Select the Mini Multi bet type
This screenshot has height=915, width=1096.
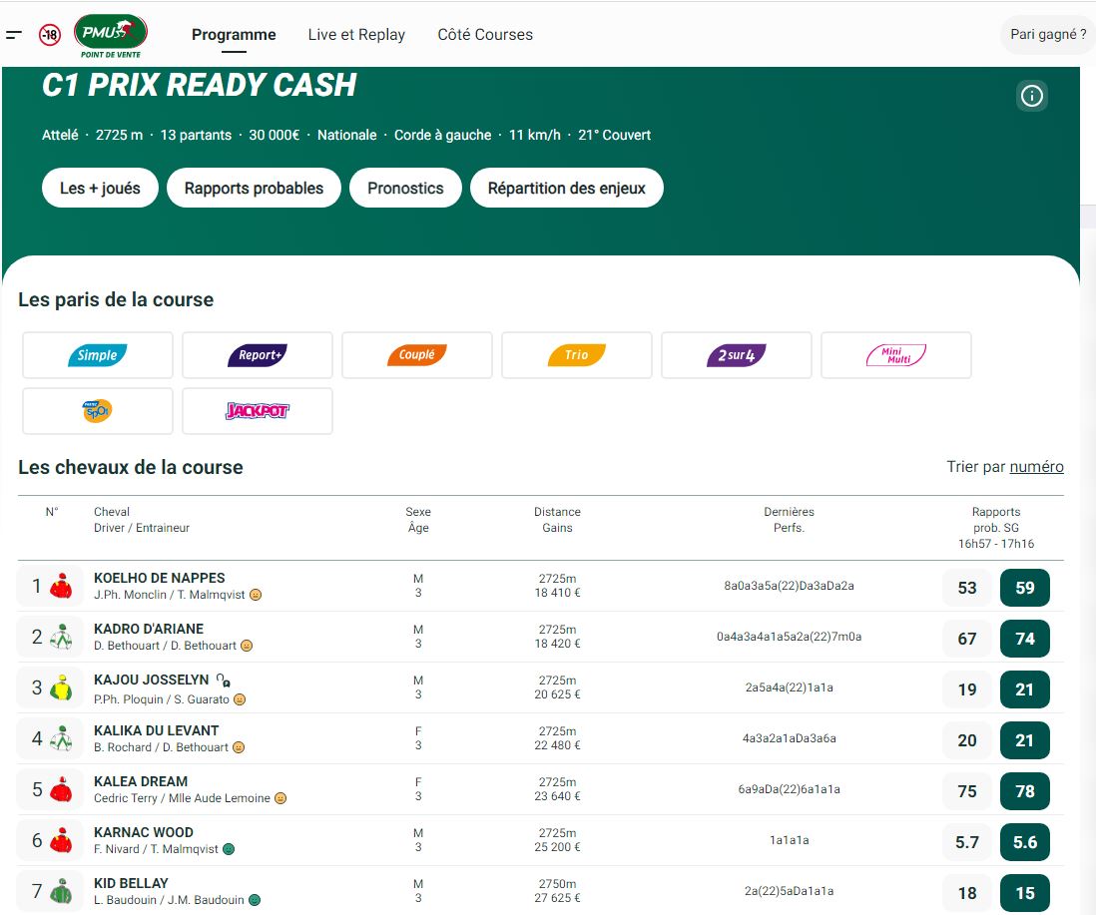(x=896, y=355)
